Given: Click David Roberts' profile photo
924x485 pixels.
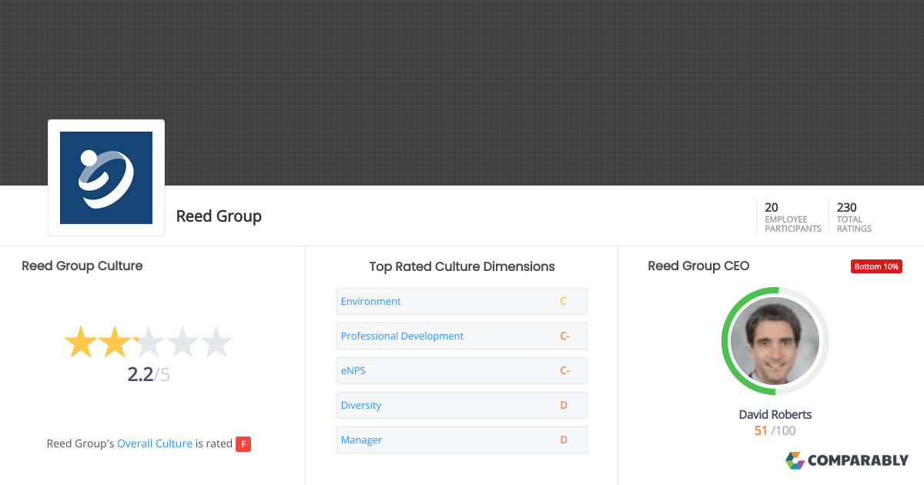Looking at the screenshot, I should [x=775, y=341].
